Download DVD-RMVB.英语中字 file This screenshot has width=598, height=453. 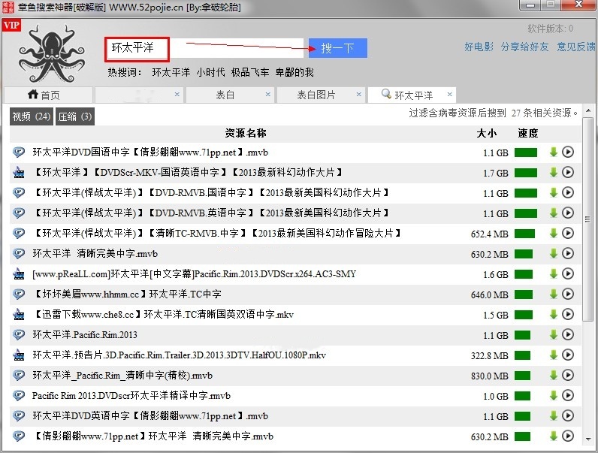pos(554,213)
